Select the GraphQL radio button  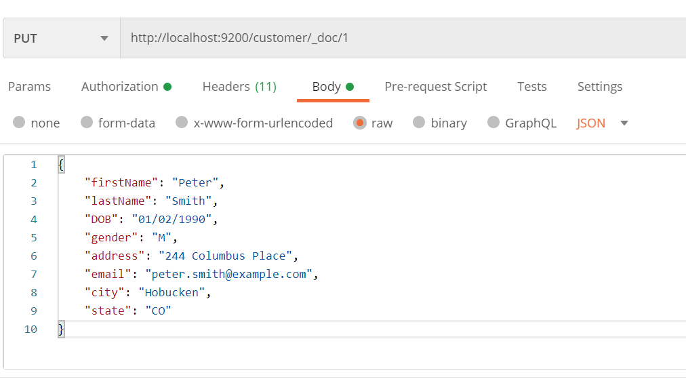493,122
